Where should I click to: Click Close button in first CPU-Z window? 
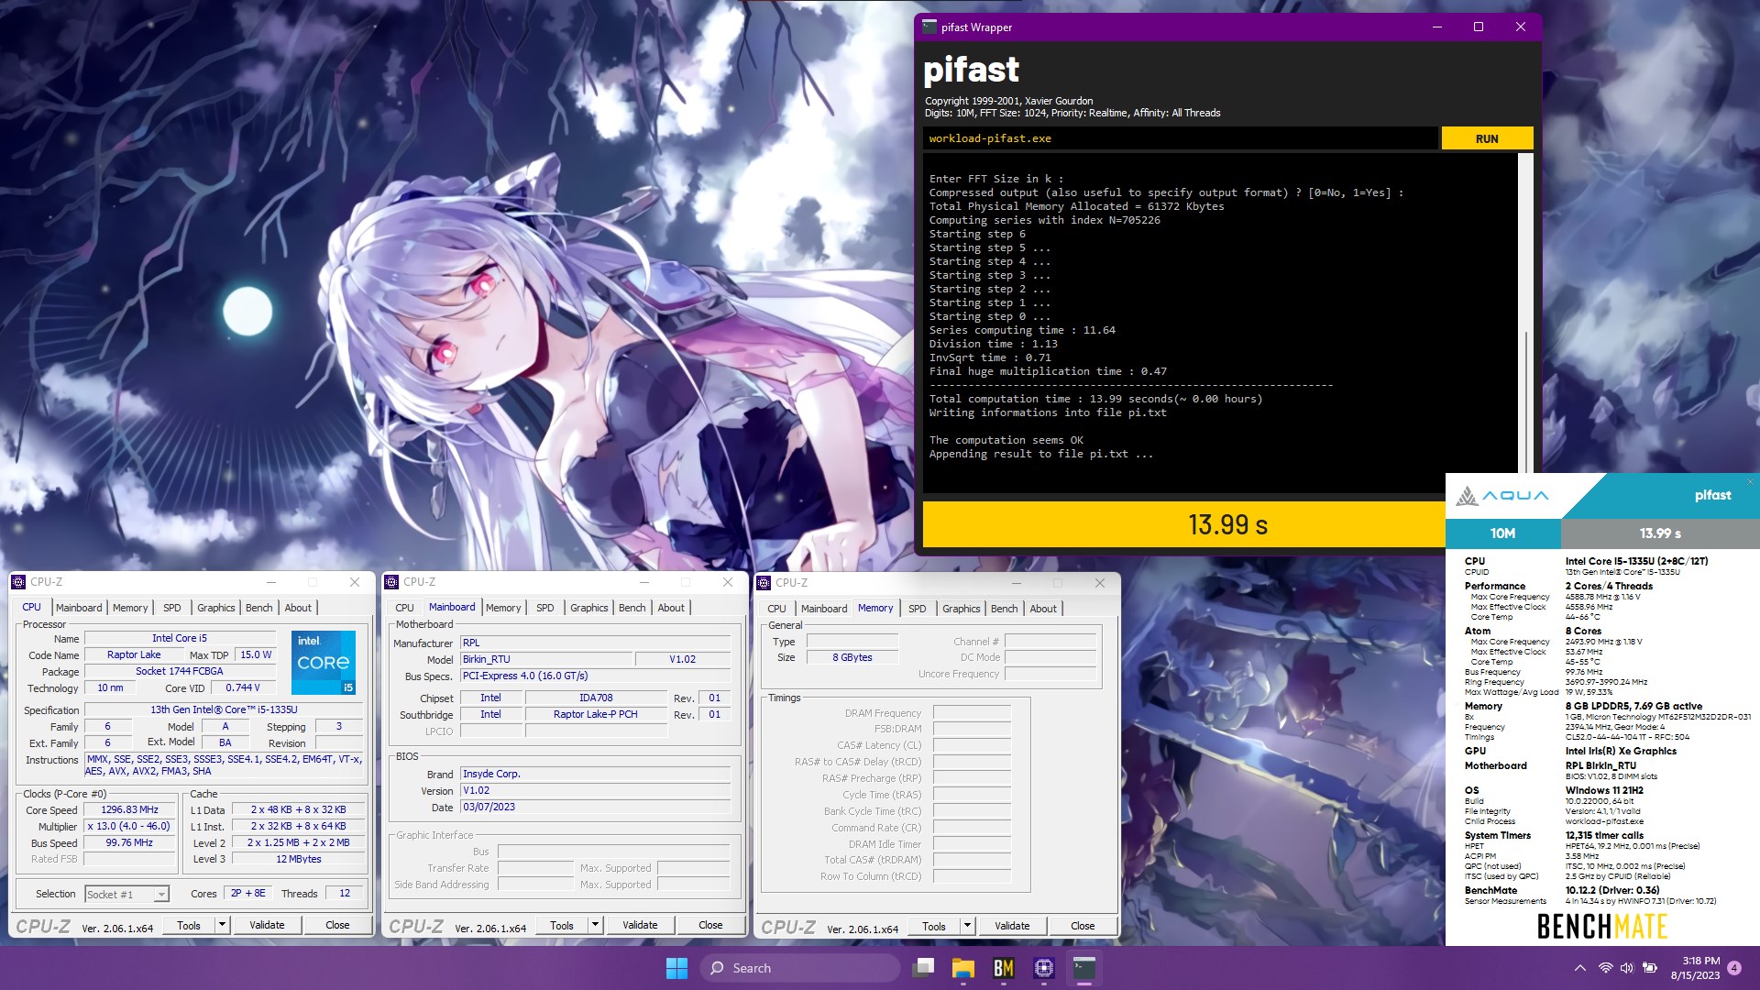pos(337,925)
